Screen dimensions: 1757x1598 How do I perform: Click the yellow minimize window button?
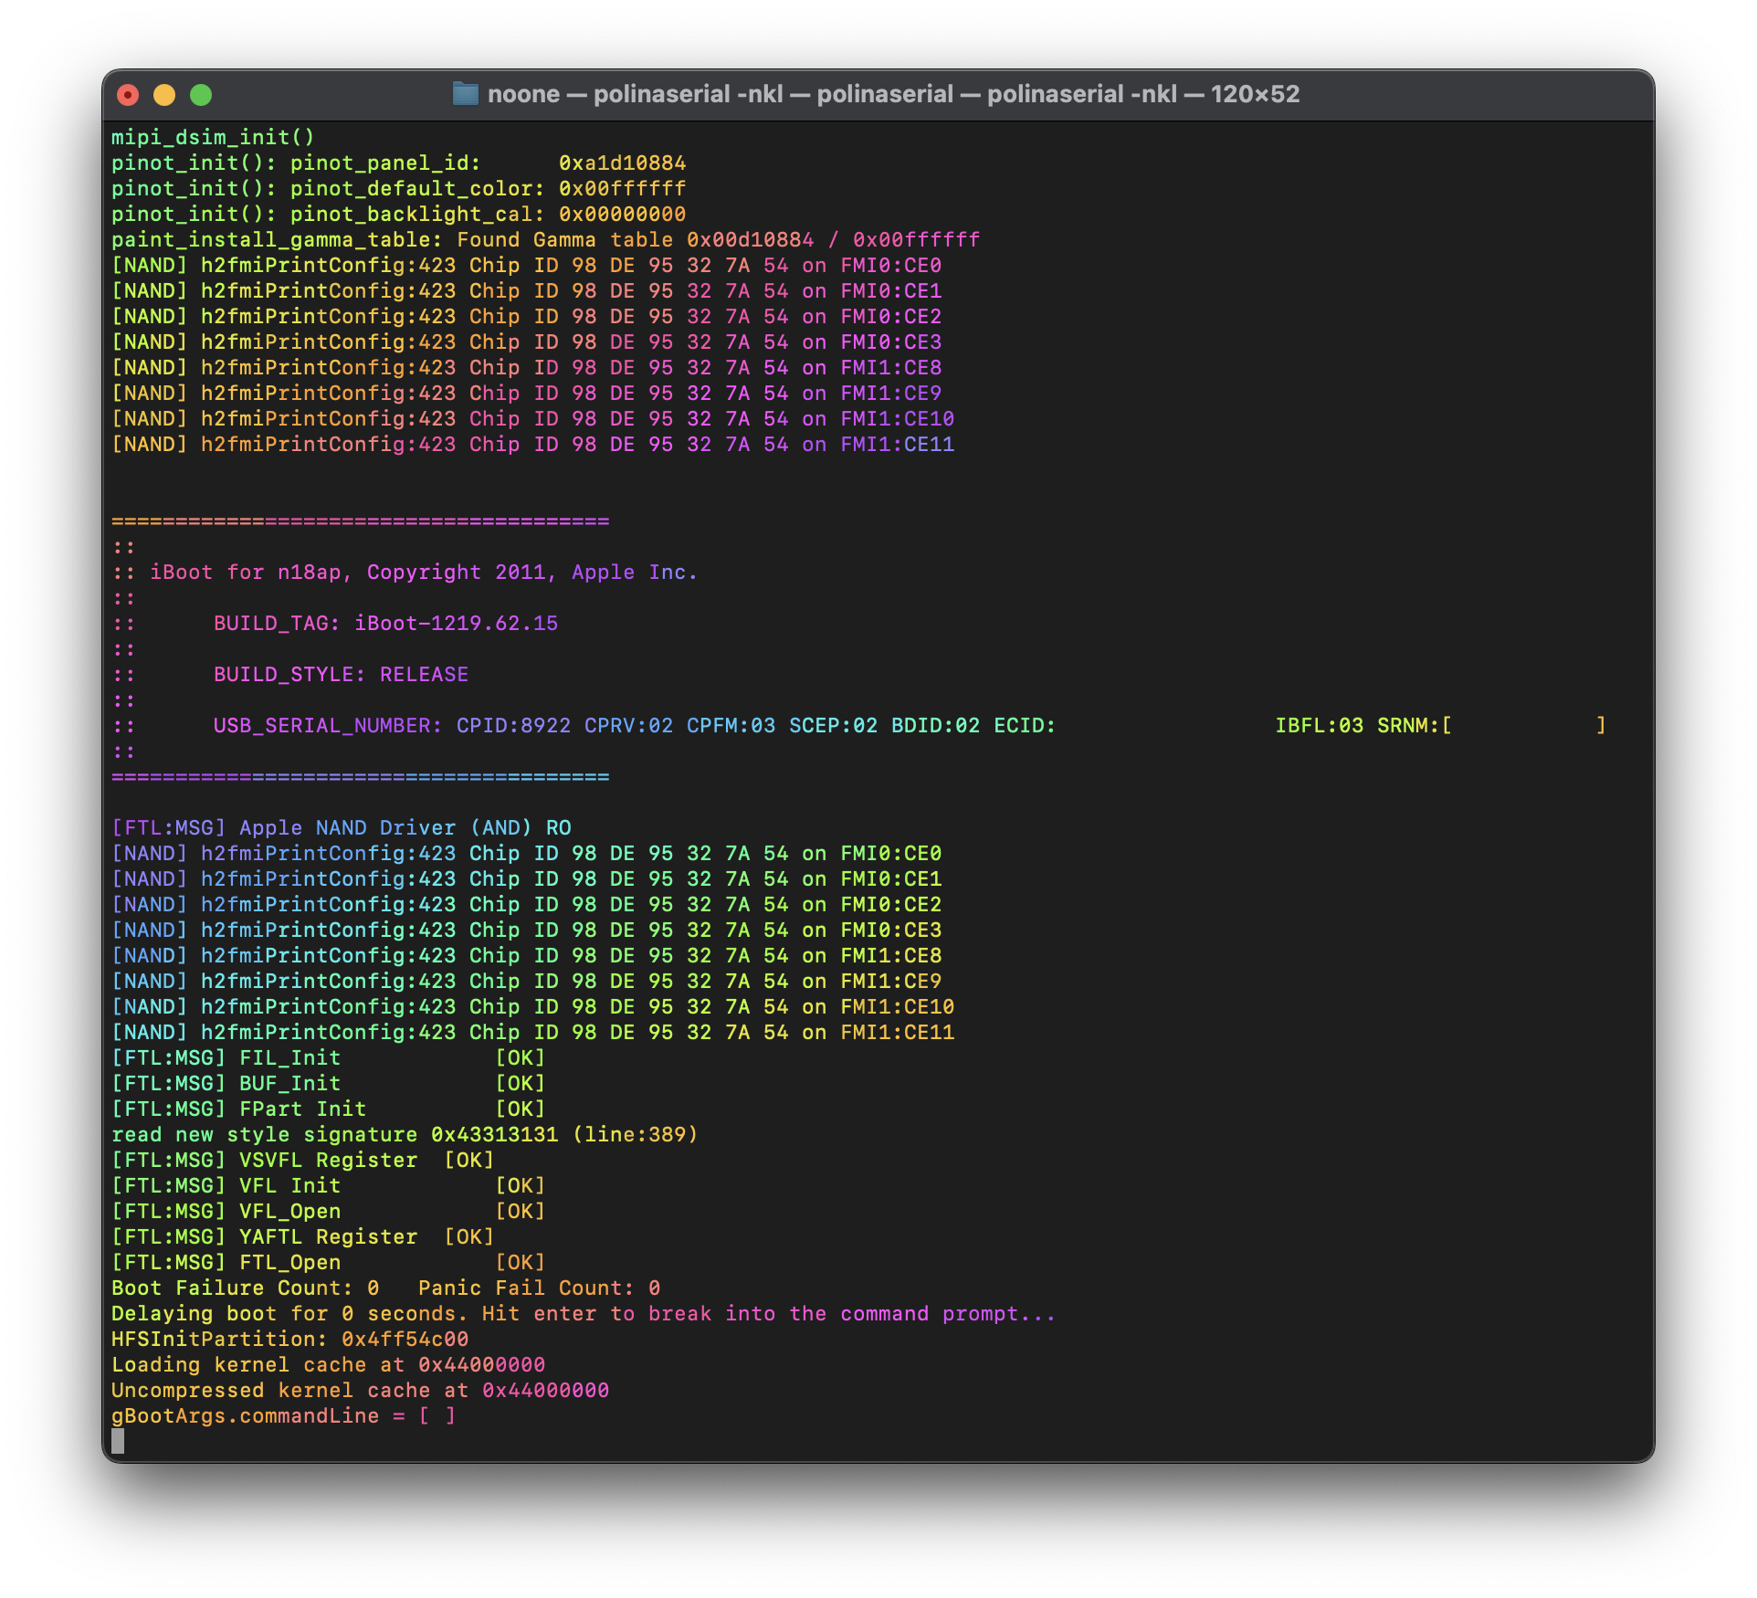164,95
